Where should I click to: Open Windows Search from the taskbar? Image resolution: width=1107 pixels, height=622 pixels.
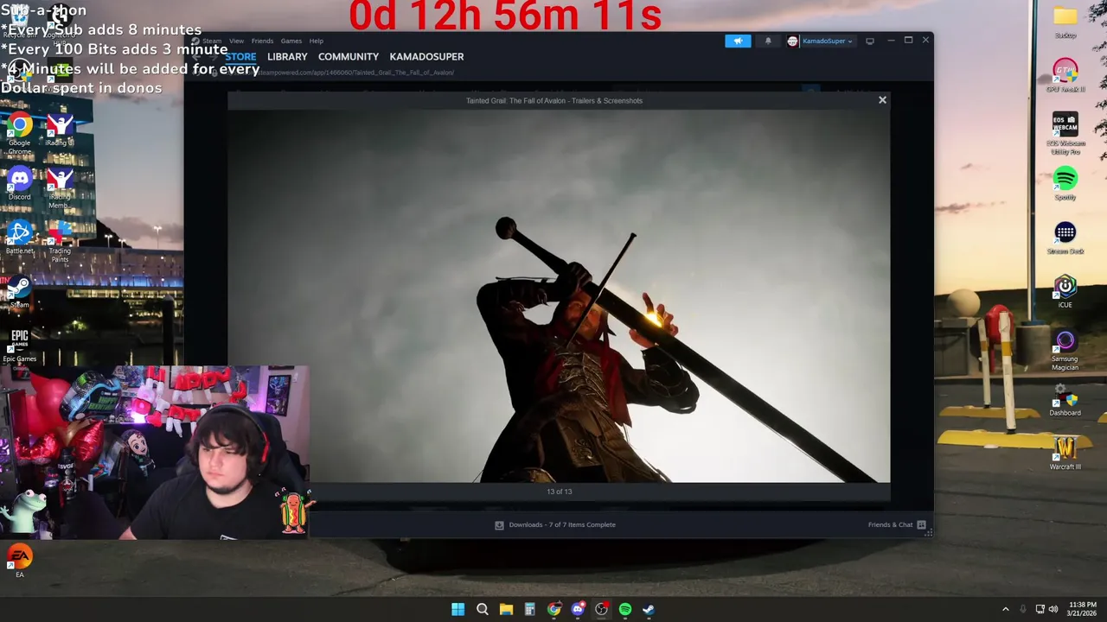point(483,609)
